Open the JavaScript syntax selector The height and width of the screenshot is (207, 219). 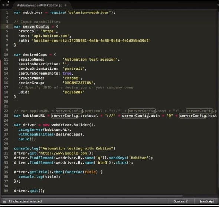(x=207, y=201)
